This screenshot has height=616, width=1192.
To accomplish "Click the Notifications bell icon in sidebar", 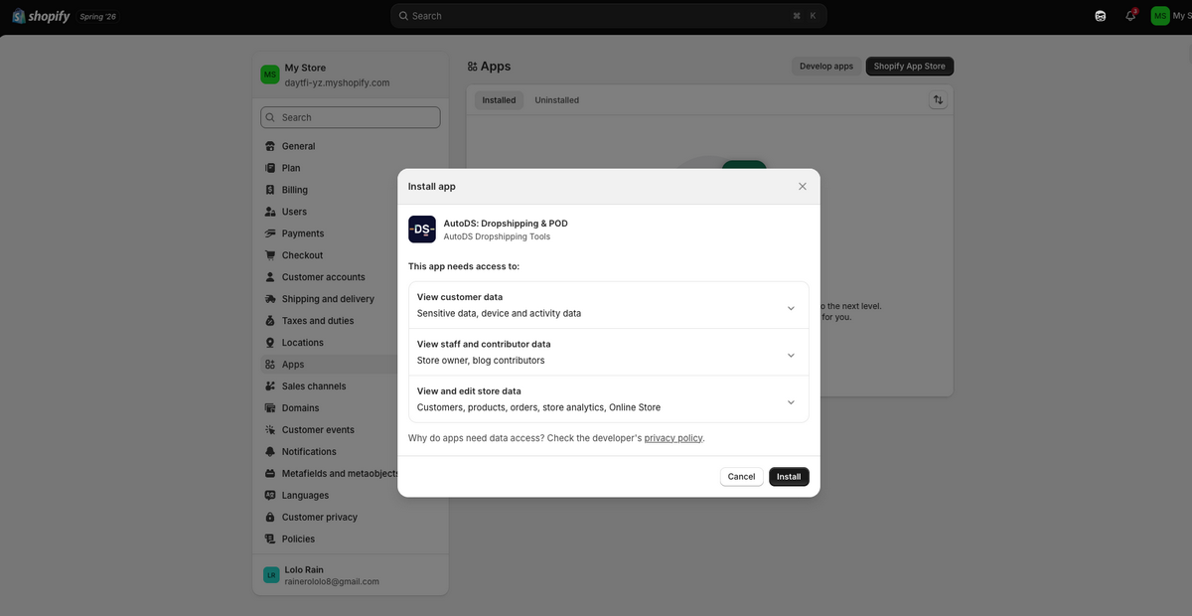I will (x=270, y=452).
